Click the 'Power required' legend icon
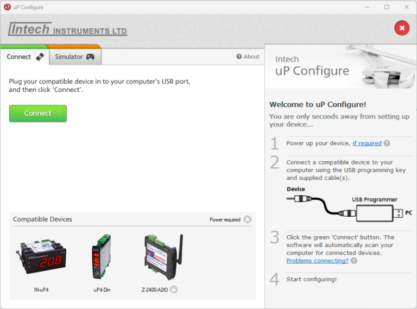 [x=248, y=219]
